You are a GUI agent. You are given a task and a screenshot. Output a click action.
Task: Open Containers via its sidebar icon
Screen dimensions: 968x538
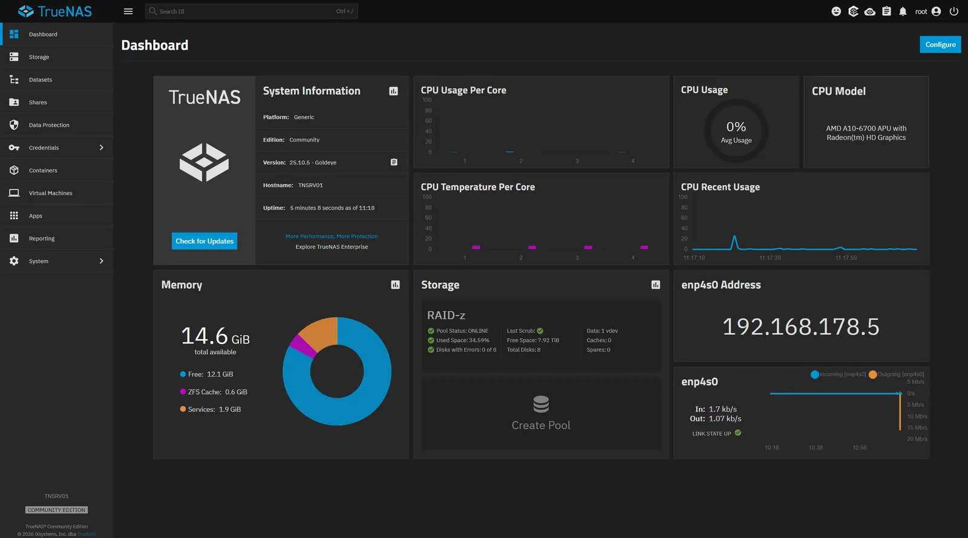(x=14, y=170)
